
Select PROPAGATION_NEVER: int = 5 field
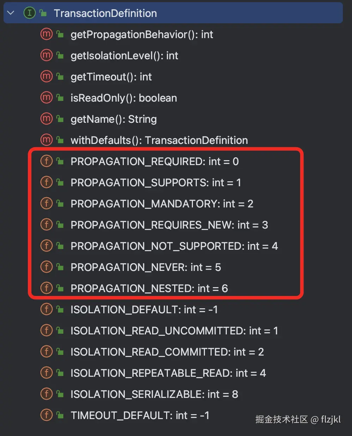(x=146, y=267)
